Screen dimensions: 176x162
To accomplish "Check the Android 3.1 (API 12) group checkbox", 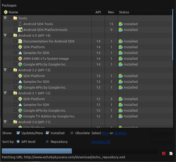I will 10,93.
